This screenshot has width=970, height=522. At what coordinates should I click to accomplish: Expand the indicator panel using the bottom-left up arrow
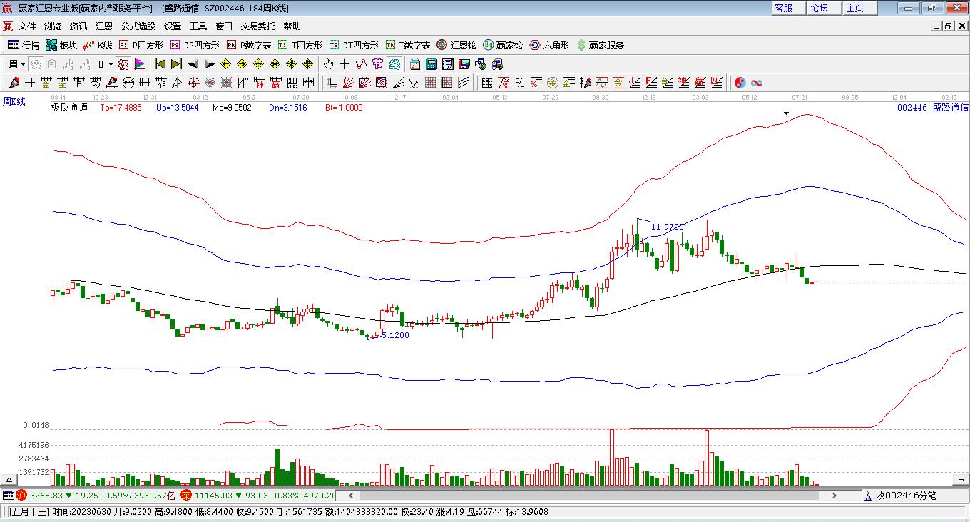pyautogui.click(x=9, y=479)
